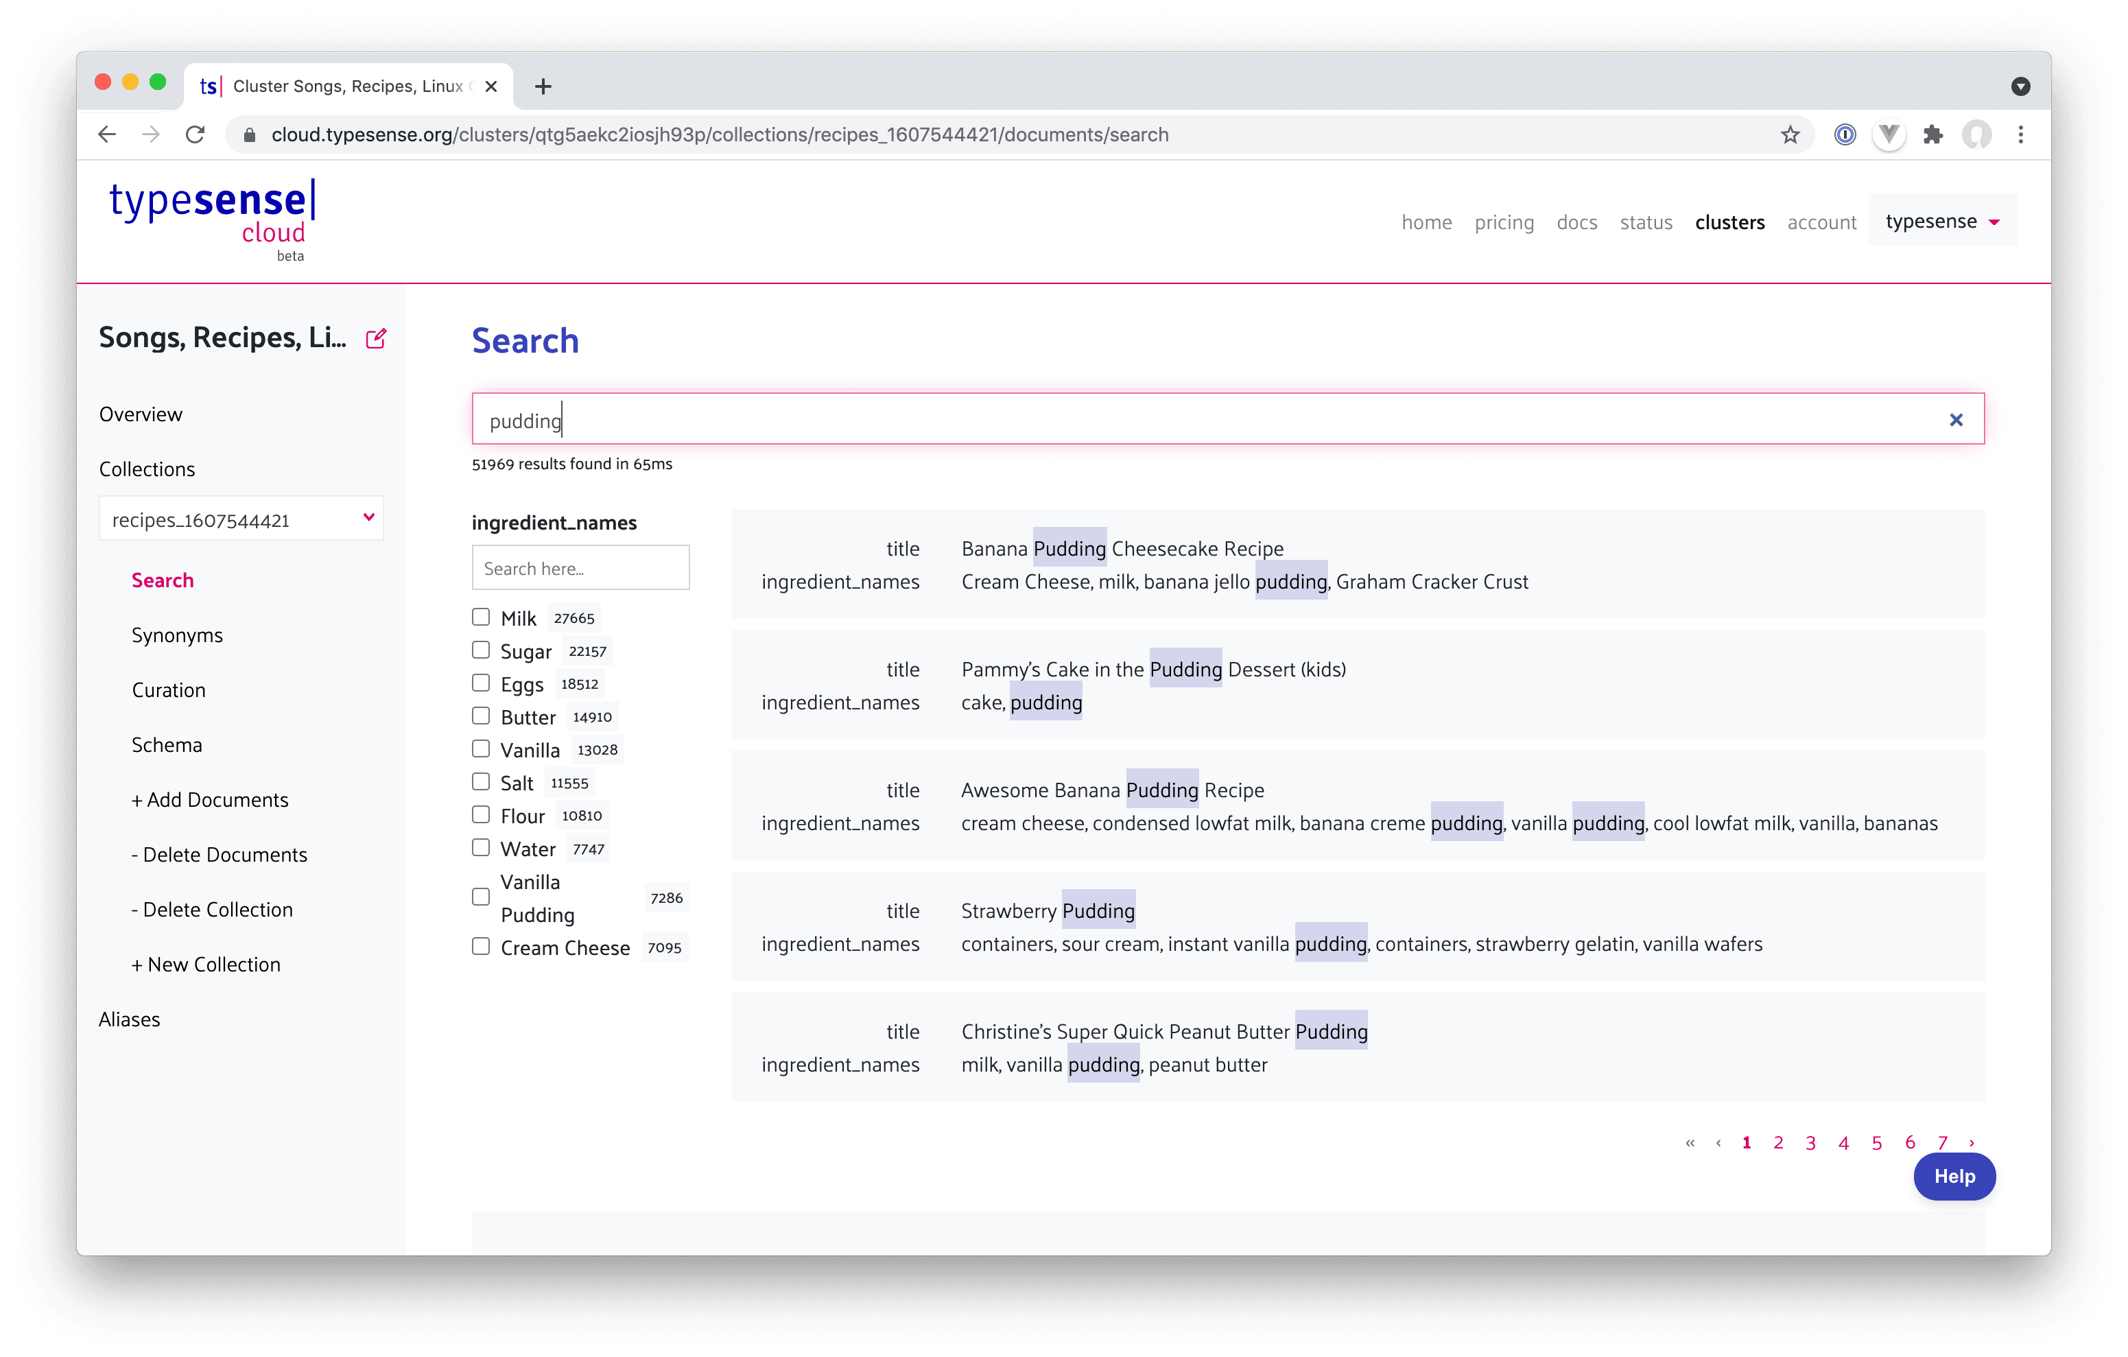This screenshot has width=2128, height=1357.
Task: Click the browser back arrow
Action: pyautogui.click(x=106, y=134)
